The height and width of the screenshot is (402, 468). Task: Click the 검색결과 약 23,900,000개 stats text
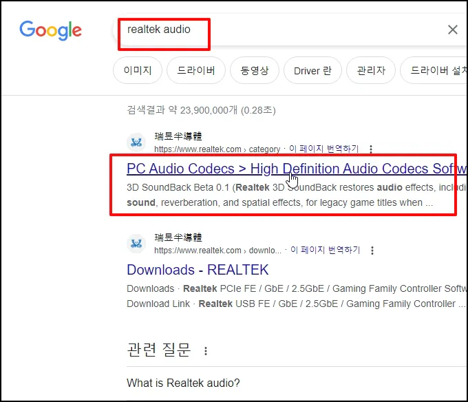pos(201,110)
